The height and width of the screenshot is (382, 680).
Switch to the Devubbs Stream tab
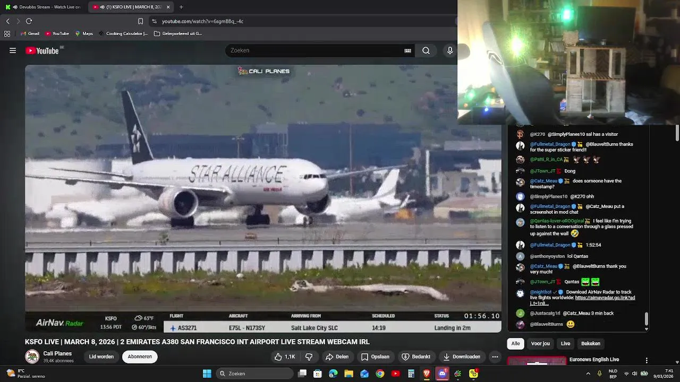click(44, 7)
